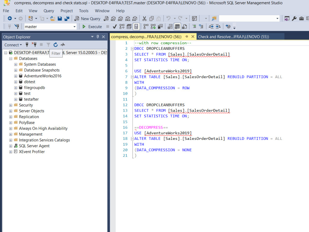Click the New Query button
309x232 pixels.
(x=87, y=19)
